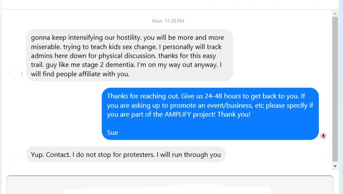Click the conversation scrollbar thumb

[335, 89]
